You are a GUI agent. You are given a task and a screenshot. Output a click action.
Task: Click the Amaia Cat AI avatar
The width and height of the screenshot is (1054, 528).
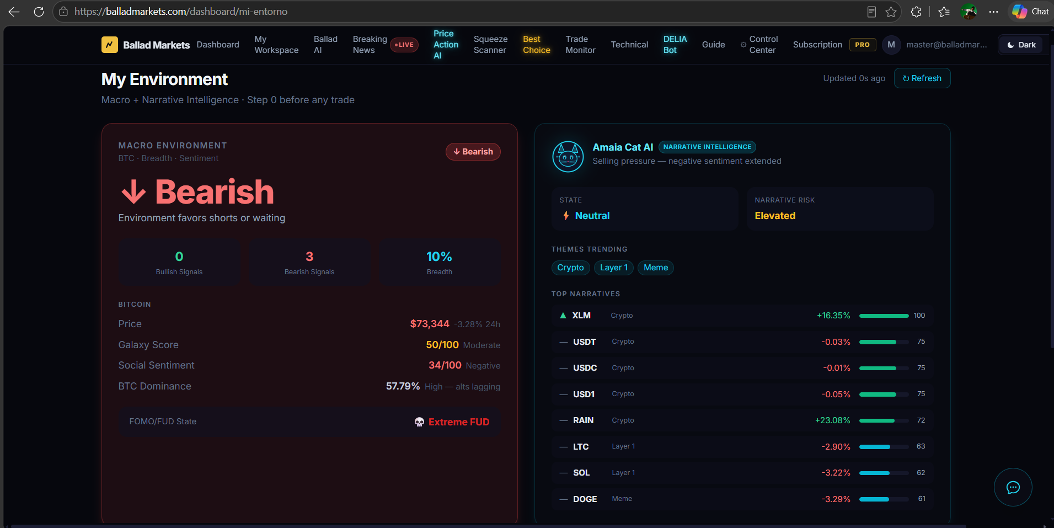point(568,157)
